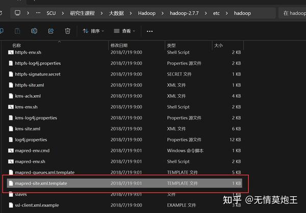This screenshot has height=213, width=306.
Task: Go to the Hadoop breadcrumb
Action: click(147, 13)
